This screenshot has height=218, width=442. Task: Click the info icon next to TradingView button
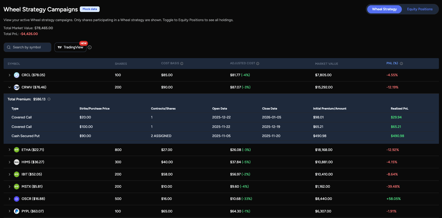90,47
